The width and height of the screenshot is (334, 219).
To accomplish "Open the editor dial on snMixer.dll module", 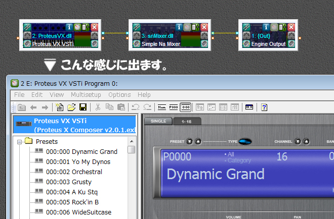I will (187, 27).
